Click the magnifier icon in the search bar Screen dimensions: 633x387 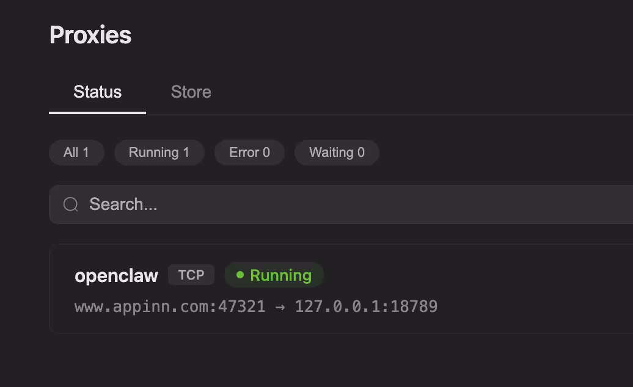click(70, 204)
